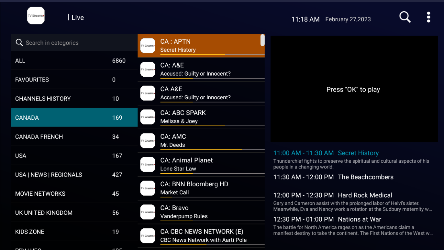Select channel name CA : APTN
Screen dimensions: 444x250
pyautogui.click(x=175, y=41)
